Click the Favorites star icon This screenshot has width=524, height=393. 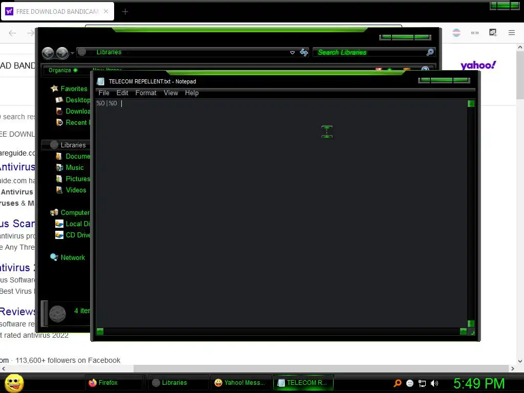tap(54, 89)
